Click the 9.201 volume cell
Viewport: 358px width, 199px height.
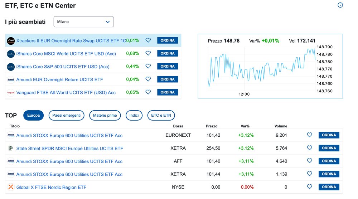pyautogui.click(x=281, y=135)
